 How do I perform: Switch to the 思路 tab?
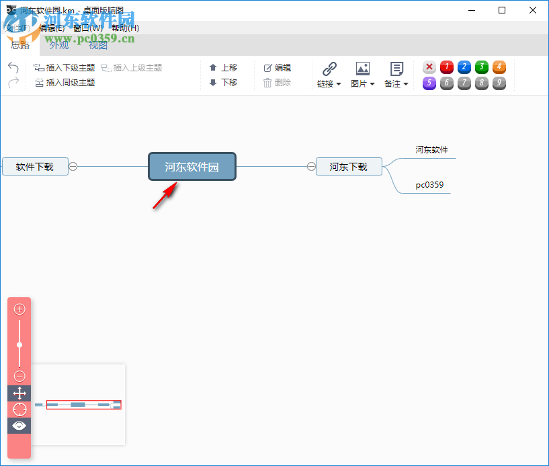coord(20,45)
